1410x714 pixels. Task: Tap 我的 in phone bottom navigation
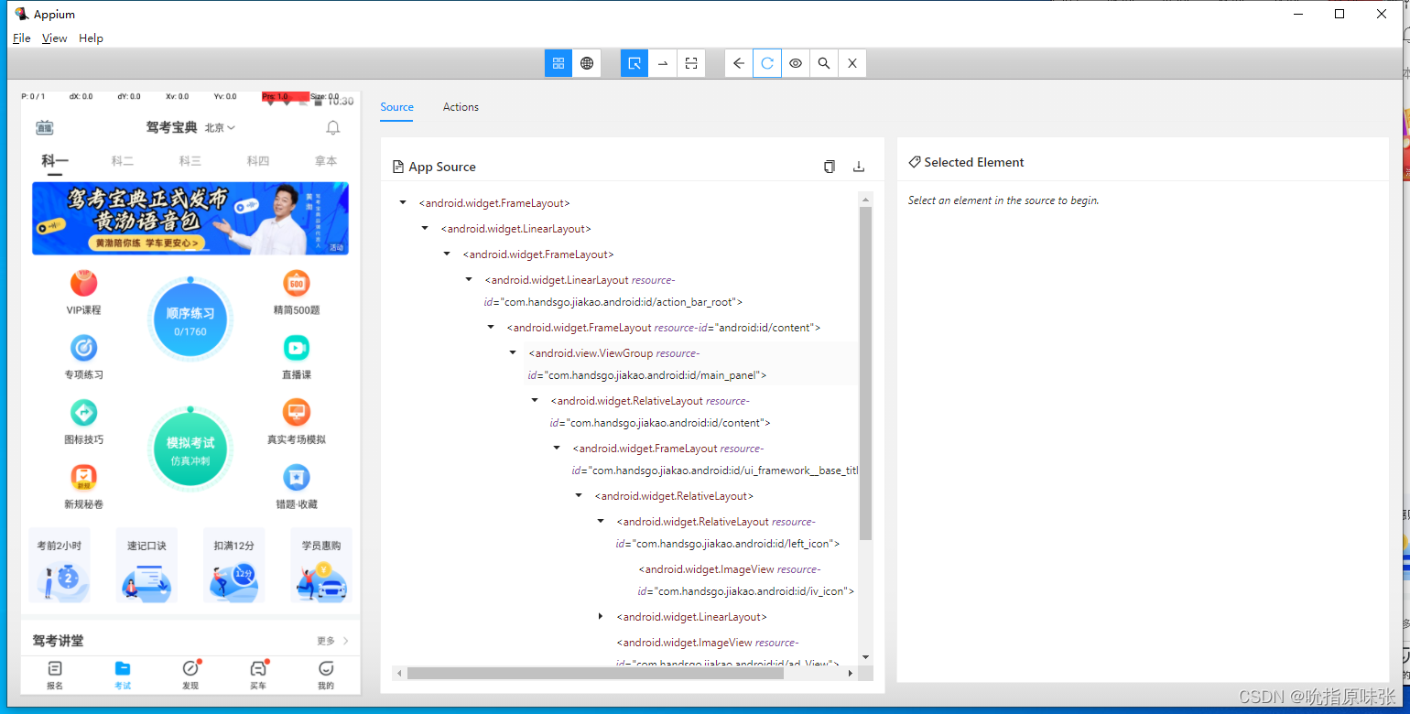[x=326, y=675]
